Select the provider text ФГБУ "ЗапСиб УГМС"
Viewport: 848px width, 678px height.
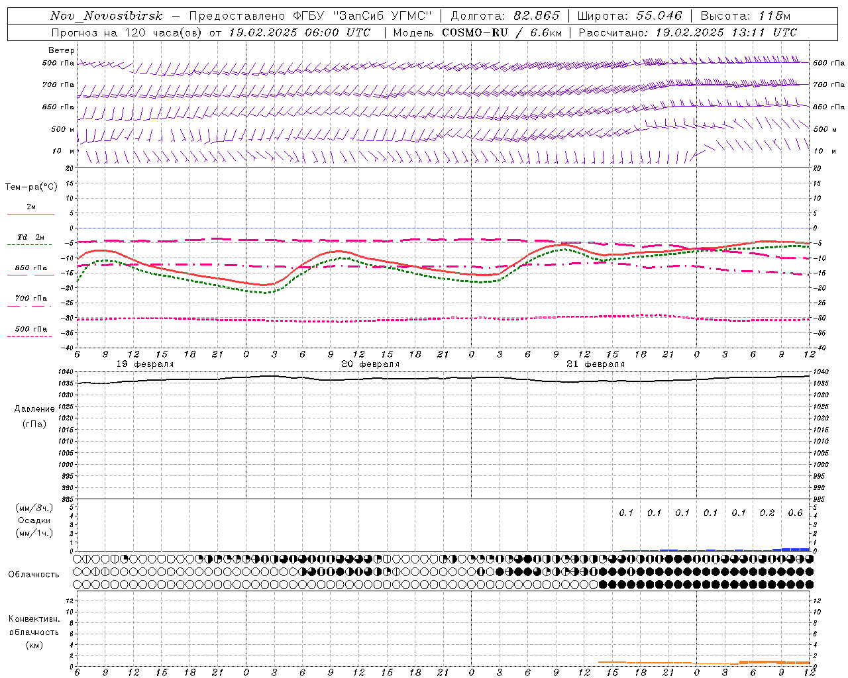click(x=363, y=16)
